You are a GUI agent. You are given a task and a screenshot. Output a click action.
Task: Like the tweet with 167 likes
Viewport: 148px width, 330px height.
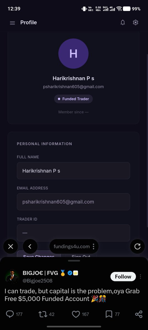coord(76,314)
